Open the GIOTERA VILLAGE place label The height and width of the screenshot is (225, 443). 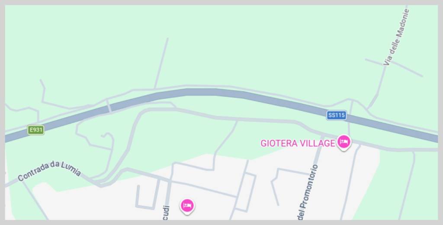(298, 143)
